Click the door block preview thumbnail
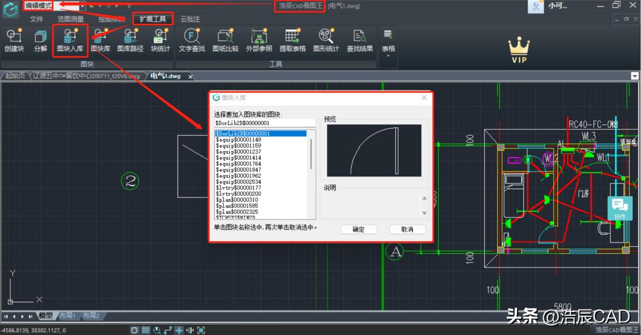 coord(374,151)
